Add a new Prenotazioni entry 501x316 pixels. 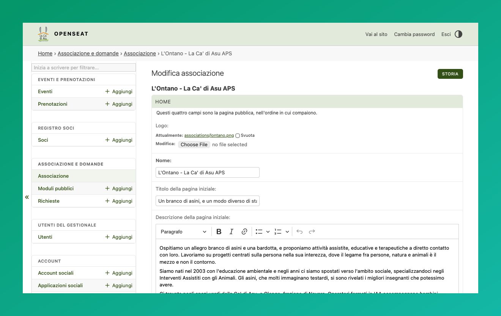119,104
